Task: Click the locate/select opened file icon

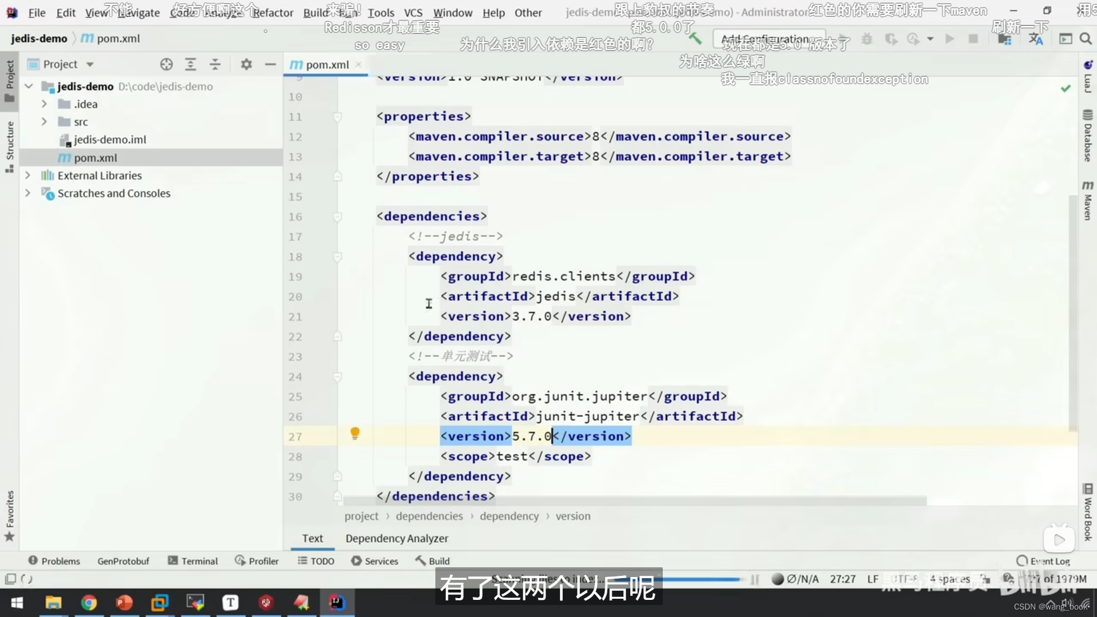Action: click(166, 65)
